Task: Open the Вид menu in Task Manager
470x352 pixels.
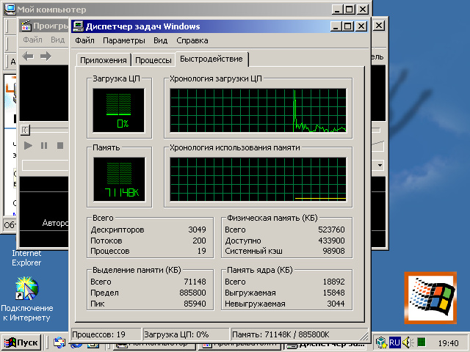Action: tap(161, 40)
